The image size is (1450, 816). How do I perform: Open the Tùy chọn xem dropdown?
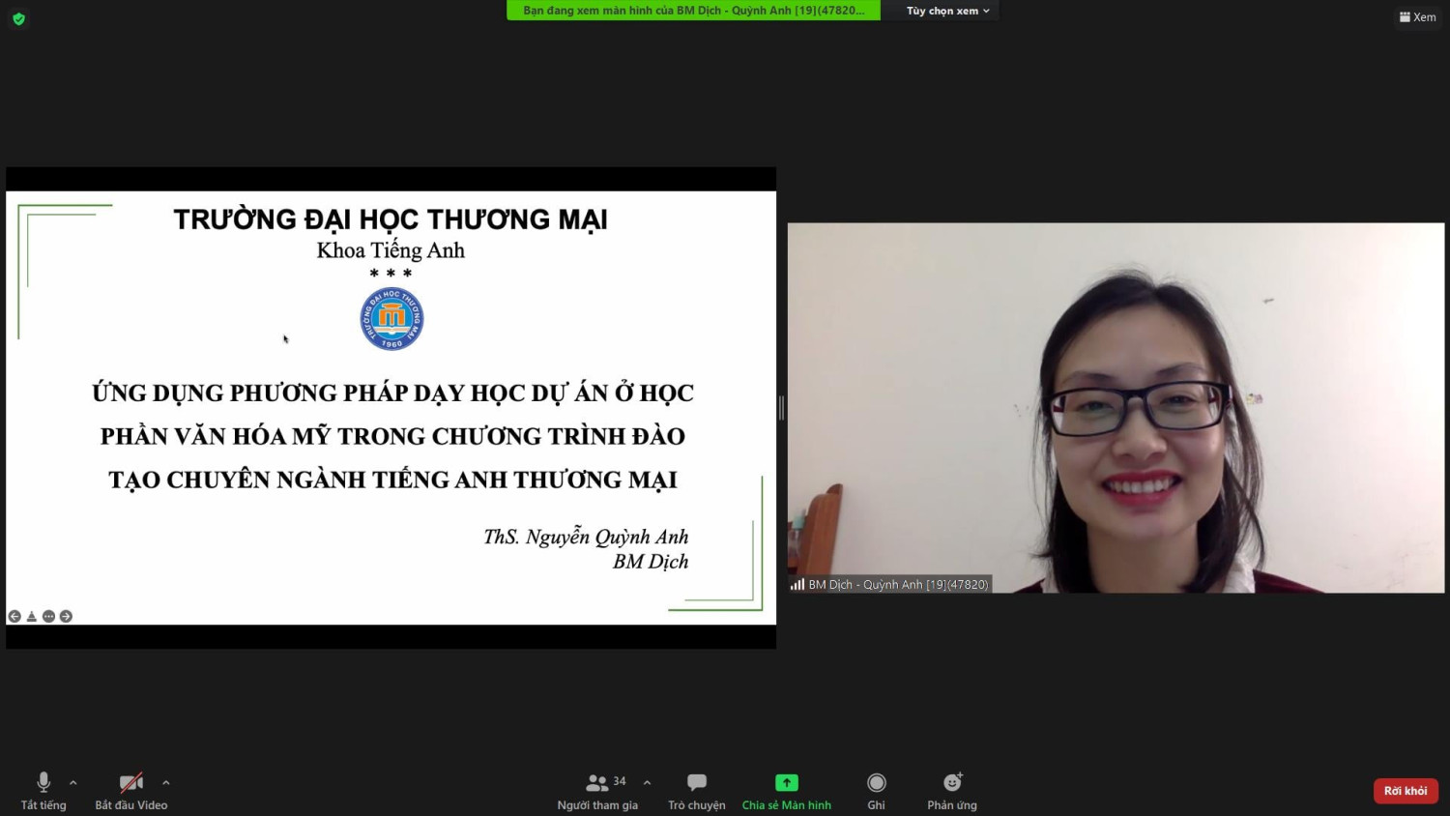(947, 11)
